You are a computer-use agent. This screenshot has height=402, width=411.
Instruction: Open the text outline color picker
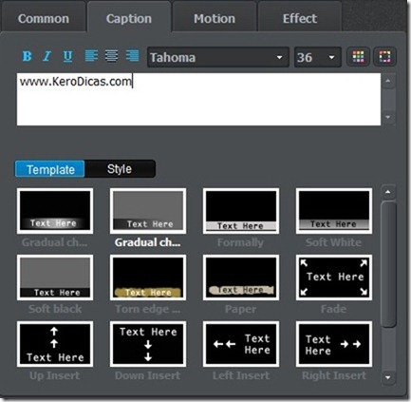coord(384,57)
